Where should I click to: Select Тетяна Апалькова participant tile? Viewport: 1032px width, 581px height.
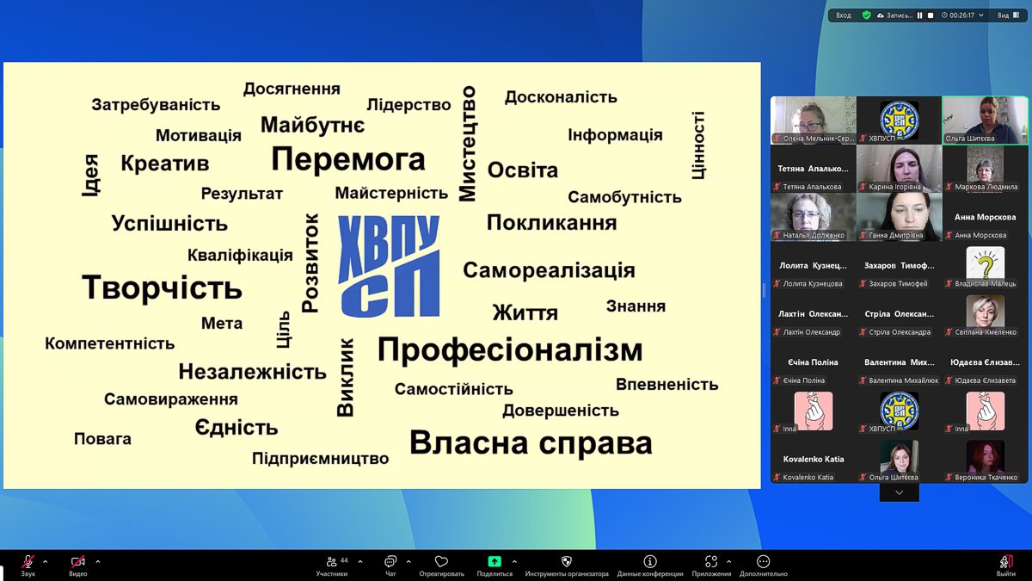point(813,168)
